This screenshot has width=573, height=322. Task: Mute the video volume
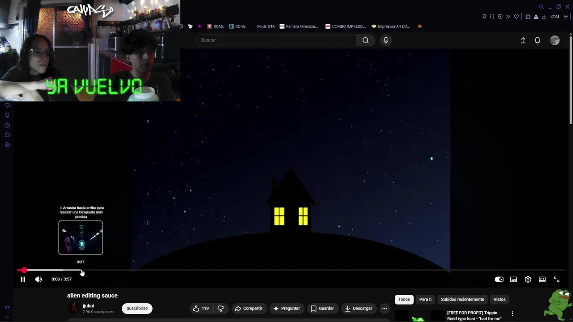pyautogui.click(x=38, y=280)
